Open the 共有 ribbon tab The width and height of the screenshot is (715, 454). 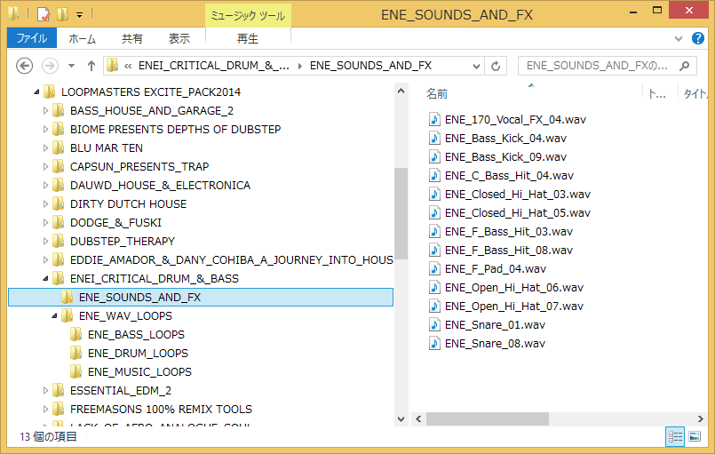click(x=132, y=39)
